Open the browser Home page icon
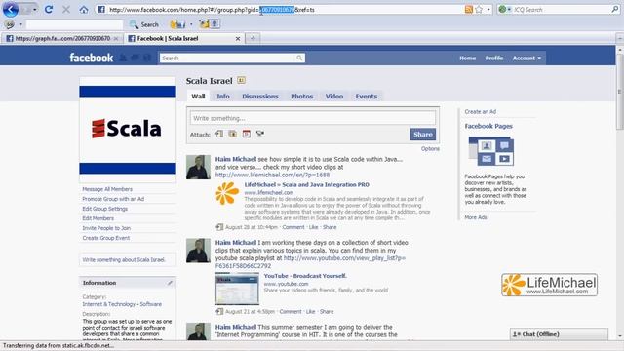This screenshot has height=351, width=624. point(84,10)
